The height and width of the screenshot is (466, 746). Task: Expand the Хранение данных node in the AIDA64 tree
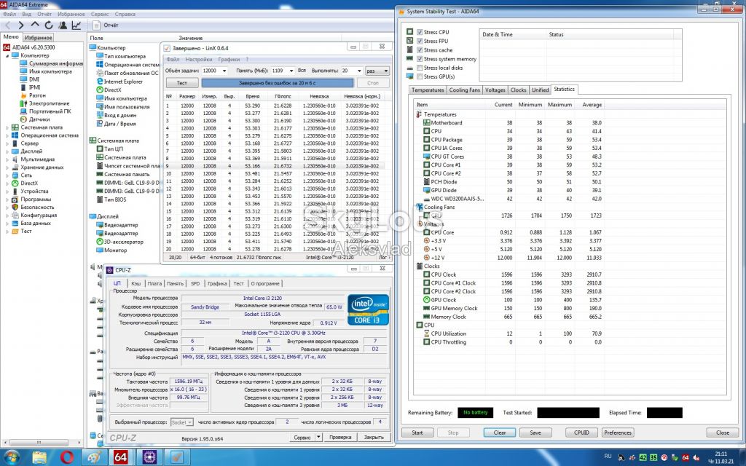point(7,167)
